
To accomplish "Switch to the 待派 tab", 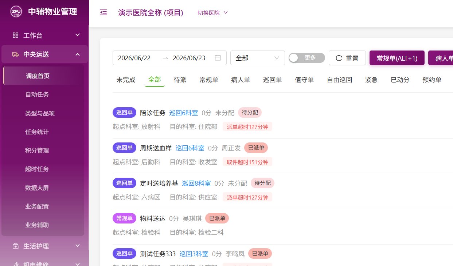I will coord(180,80).
